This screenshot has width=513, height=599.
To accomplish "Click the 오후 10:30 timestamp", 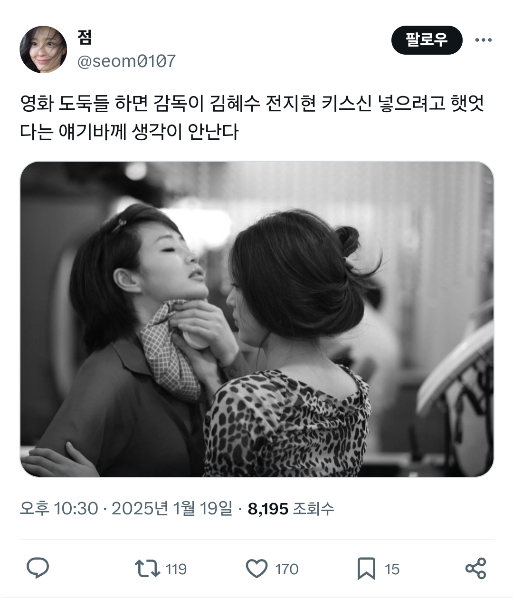I will tap(59, 508).
